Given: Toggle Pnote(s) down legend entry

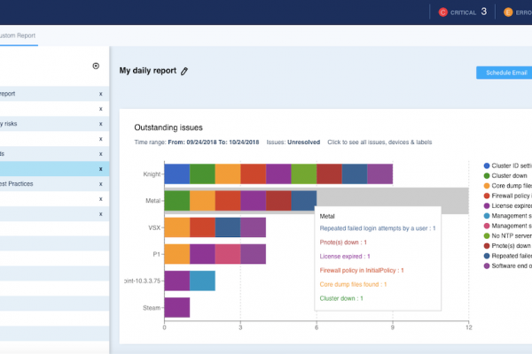Looking at the screenshot, I should click(508, 246).
